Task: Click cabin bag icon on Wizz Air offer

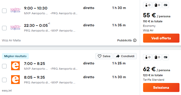Action: (146, 5)
